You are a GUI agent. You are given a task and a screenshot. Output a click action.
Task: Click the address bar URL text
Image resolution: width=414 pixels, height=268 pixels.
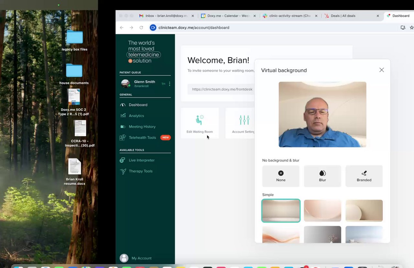click(194, 28)
